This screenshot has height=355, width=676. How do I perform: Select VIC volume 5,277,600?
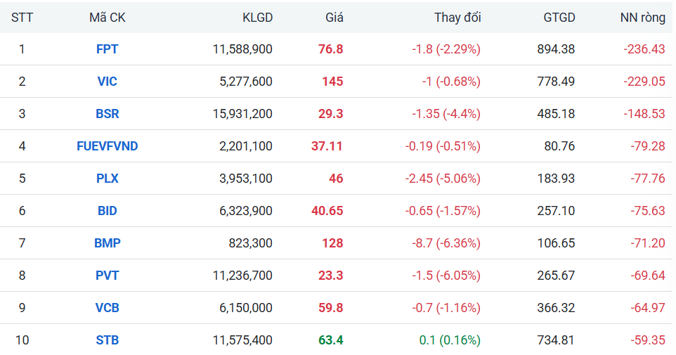coord(246,82)
